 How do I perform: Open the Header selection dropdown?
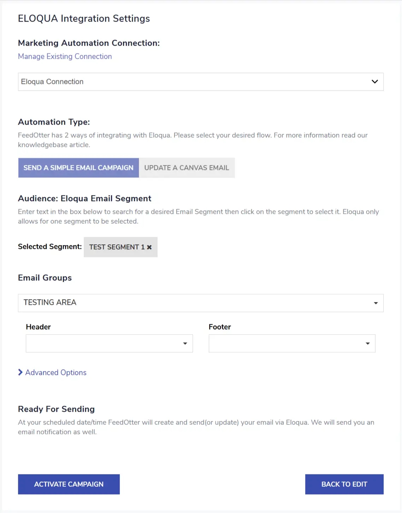tap(109, 343)
